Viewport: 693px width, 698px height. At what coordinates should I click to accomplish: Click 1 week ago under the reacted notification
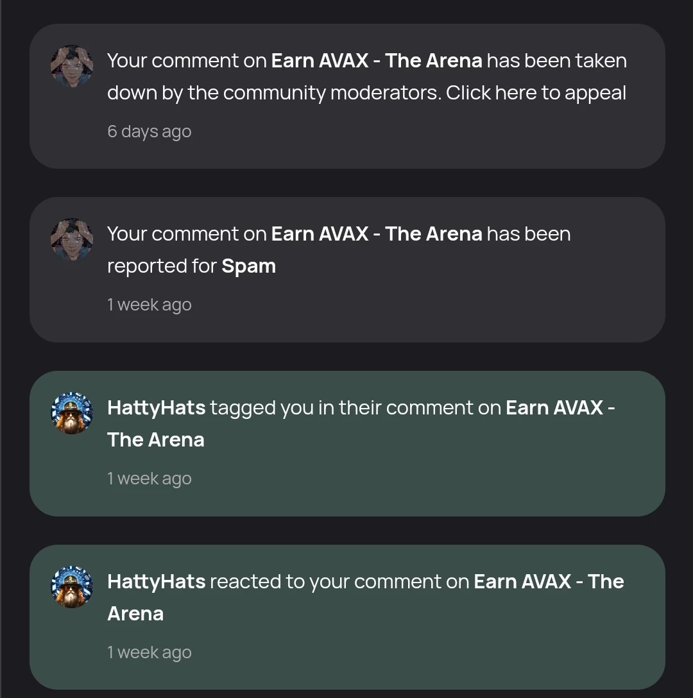coord(150,652)
